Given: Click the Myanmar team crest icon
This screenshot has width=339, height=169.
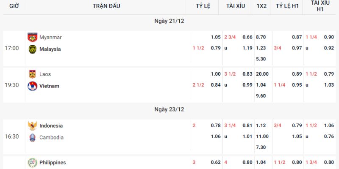Looking at the screenshot, I should pyautogui.click(x=32, y=37).
